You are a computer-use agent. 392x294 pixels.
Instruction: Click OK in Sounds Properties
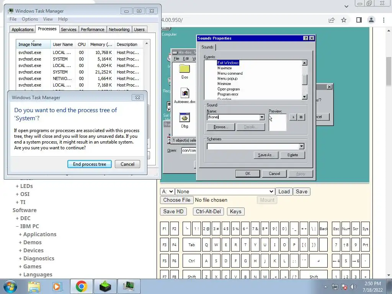(x=248, y=173)
